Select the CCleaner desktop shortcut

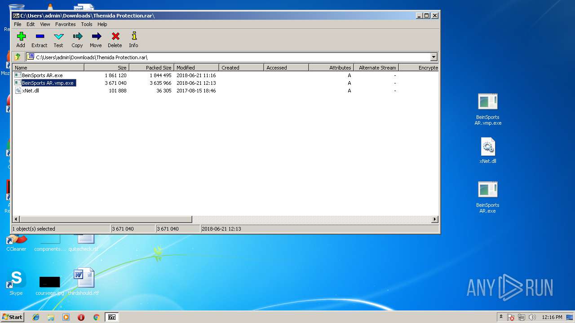pos(16,243)
